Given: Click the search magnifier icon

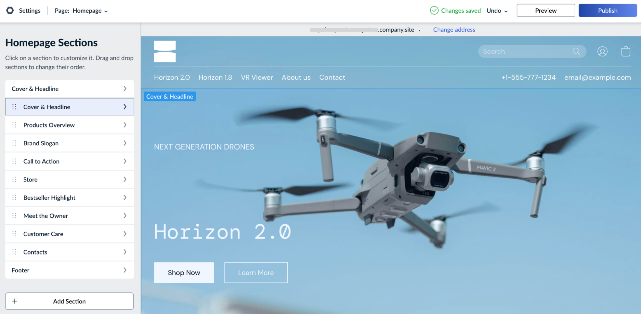Looking at the screenshot, I should coord(576,51).
